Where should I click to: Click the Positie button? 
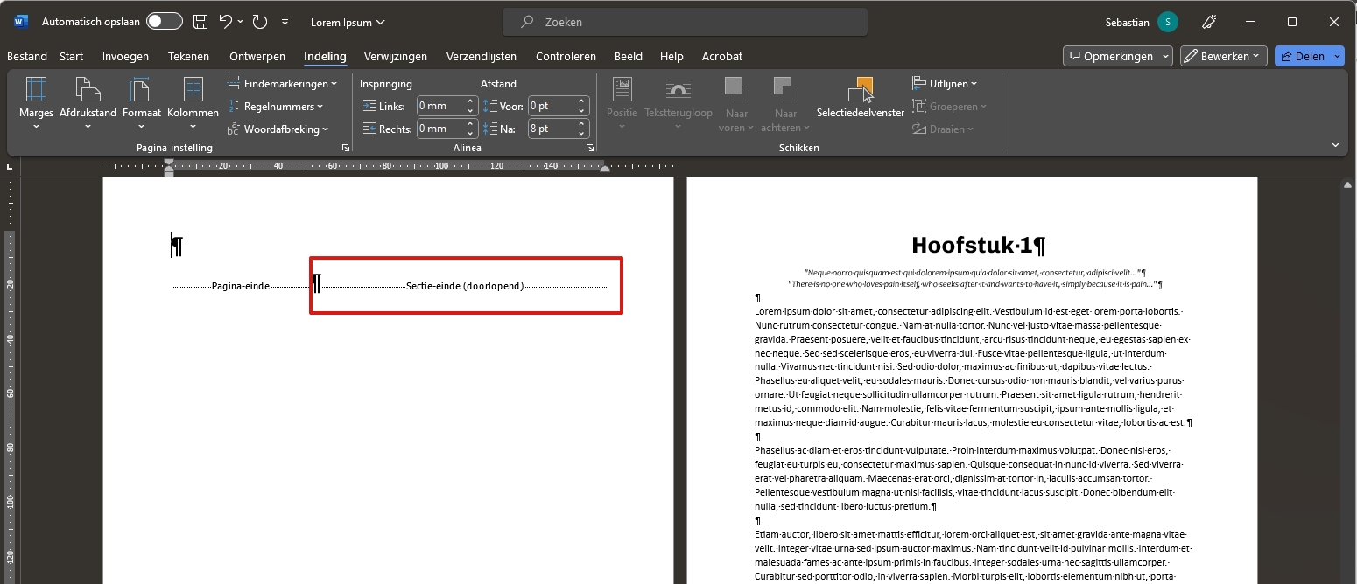click(622, 104)
